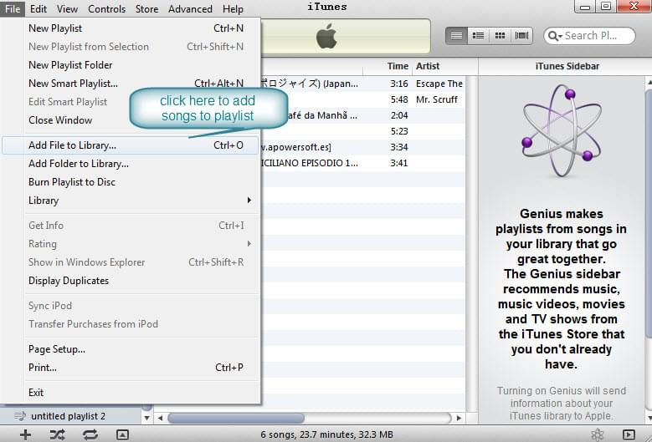Click the Genius atom icon in status bar
This screenshot has height=442, width=652.
click(x=598, y=434)
